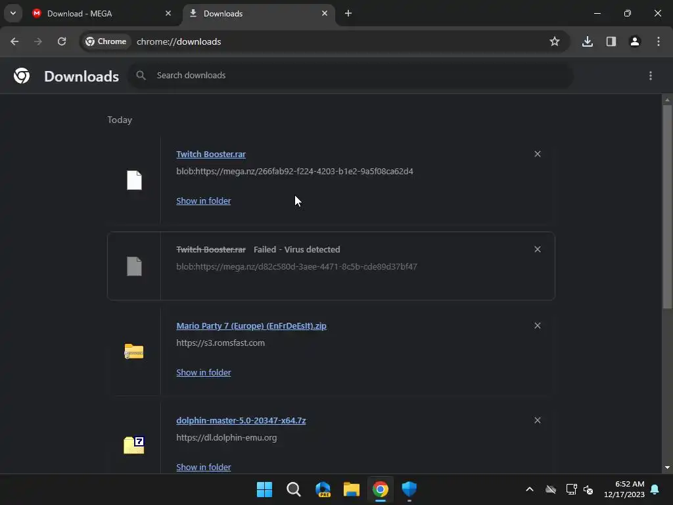Open the clock showing 6:52 AM
The image size is (673, 505).
(624, 489)
